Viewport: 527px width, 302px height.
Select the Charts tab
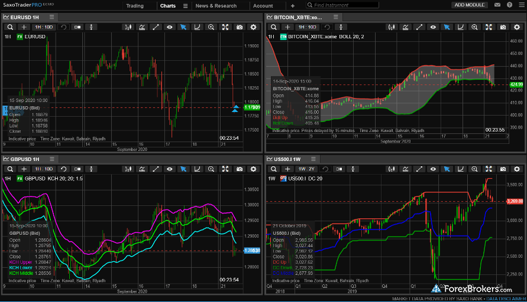(168, 6)
